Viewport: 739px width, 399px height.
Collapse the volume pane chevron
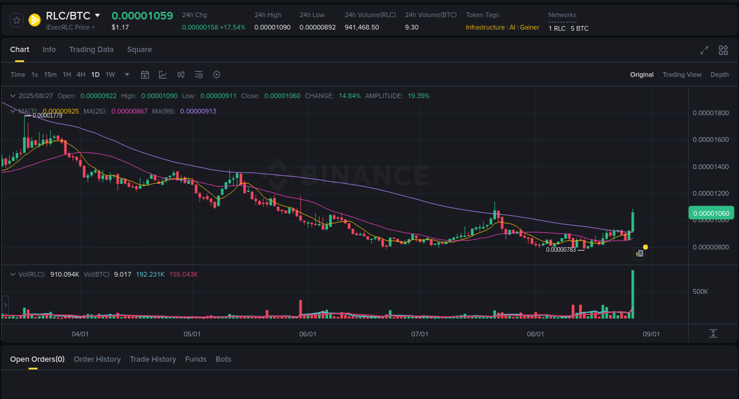tap(12, 274)
